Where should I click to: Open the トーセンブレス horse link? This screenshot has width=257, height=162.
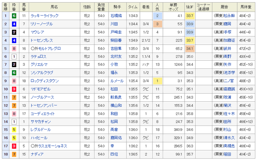point(42,40)
